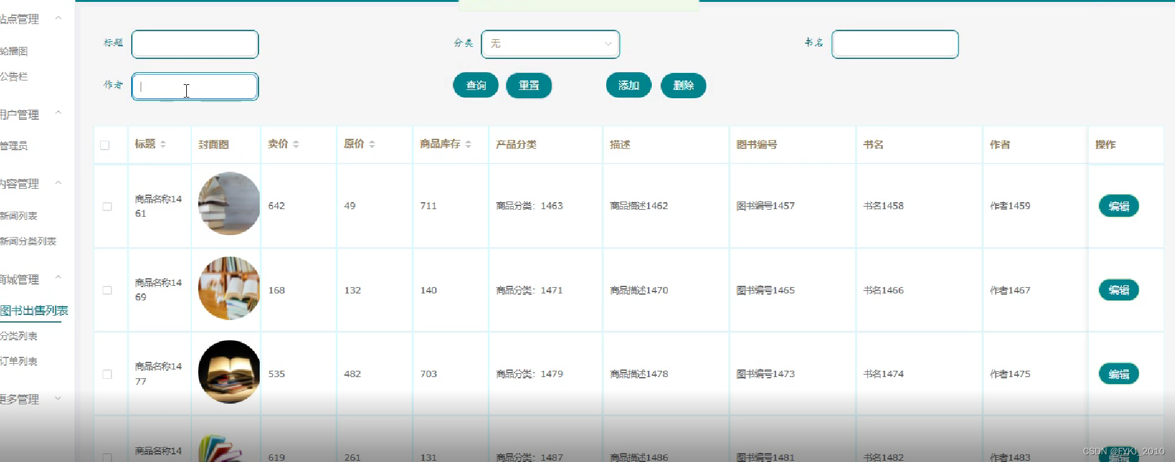This screenshot has height=462, width=1175.
Task: Check the row for 商品名称1469
Action: pos(107,290)
